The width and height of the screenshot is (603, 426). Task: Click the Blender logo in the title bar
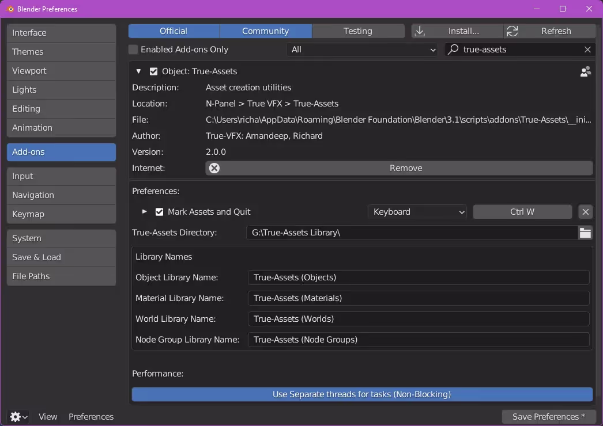tap(10, 9)
